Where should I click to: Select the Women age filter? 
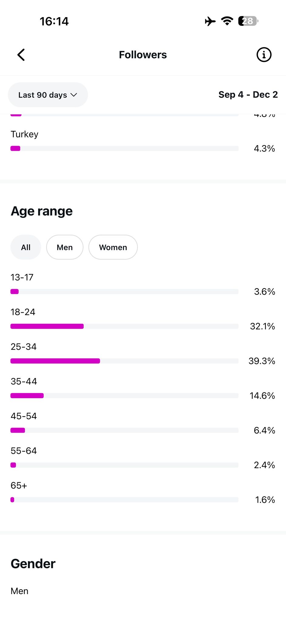(x=113, y=247)
